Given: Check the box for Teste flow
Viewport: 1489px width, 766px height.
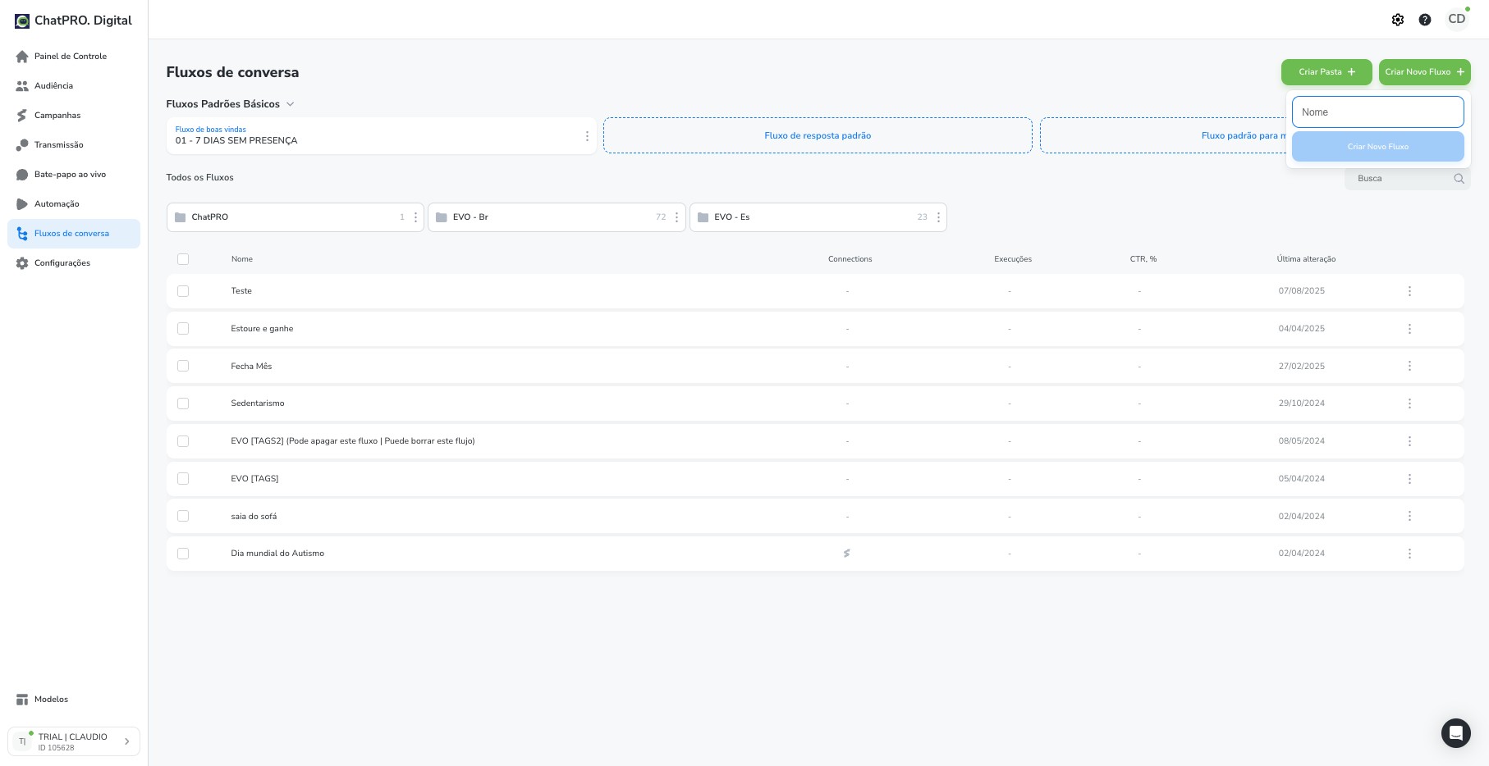Looking at the screenshot, I should pyautogui.click(x=183, y=291).
